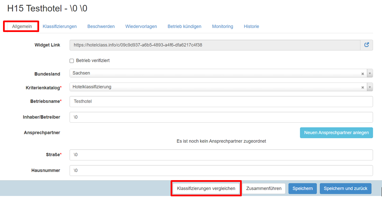The width and height of the screenshot is (382, 199).
Task: Click Neuen Ansprechpartner anlegen button
Action: pos(336,133)
